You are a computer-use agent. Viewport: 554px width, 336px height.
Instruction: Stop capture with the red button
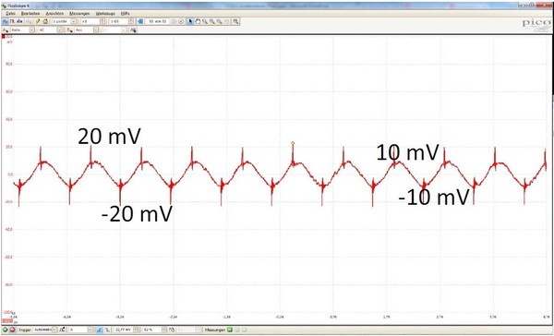pyautogui.click(x=12, y=330)
